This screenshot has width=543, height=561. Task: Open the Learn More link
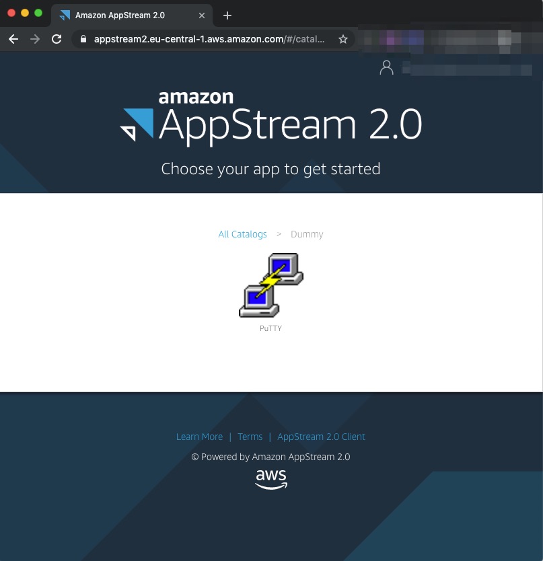pos(199,437)
